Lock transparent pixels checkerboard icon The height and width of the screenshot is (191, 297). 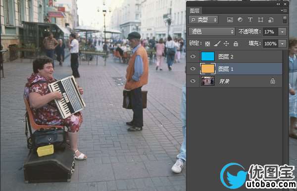(207, 44)
